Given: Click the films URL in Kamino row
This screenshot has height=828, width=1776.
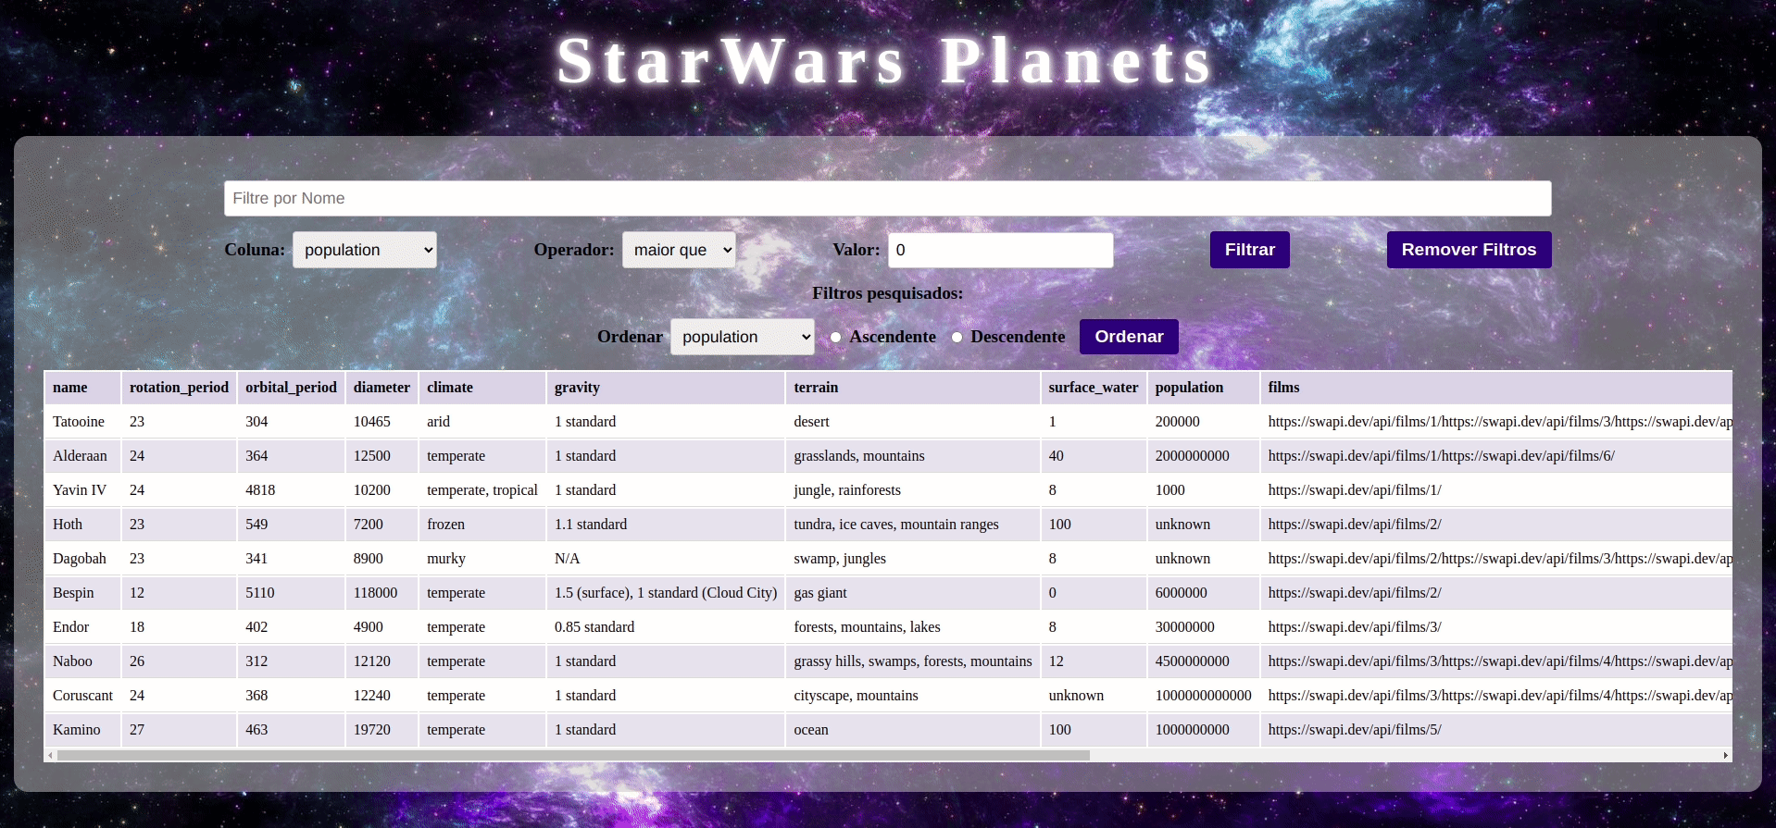Looking at the screenshot, I should pos(1355,730).
